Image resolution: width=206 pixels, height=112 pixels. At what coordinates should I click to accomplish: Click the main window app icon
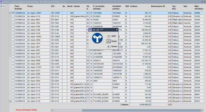pyautogui.click(x=2, y=2)
